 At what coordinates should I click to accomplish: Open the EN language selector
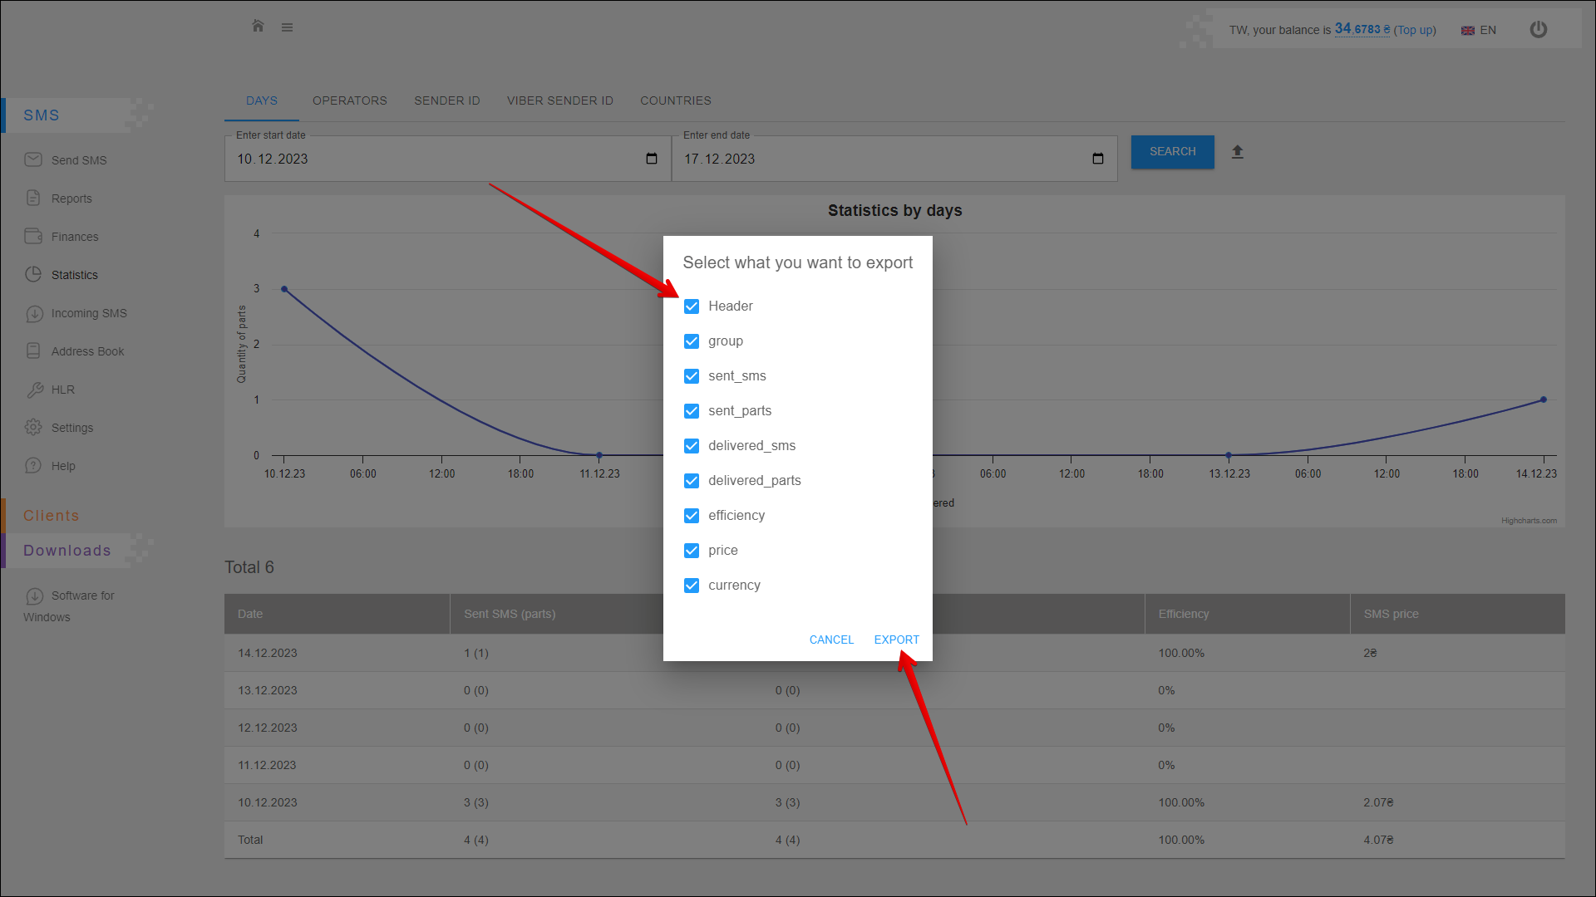pyautogui.click(x=1479, y=30)
